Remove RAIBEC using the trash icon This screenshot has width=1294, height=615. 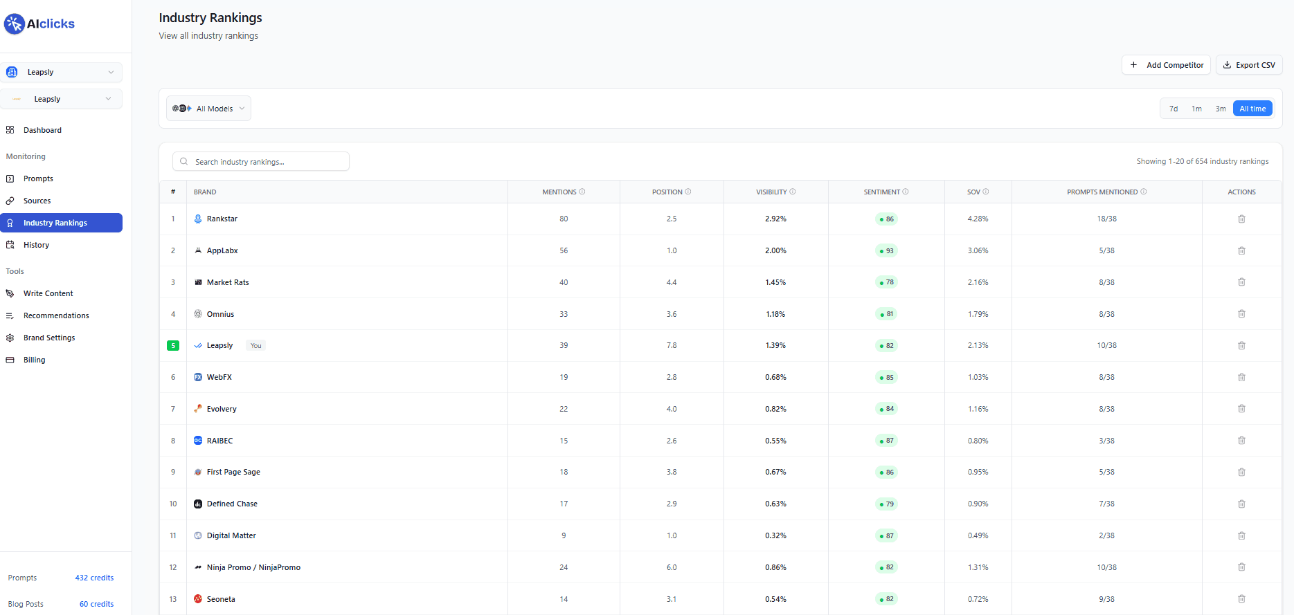(1241, 441)
